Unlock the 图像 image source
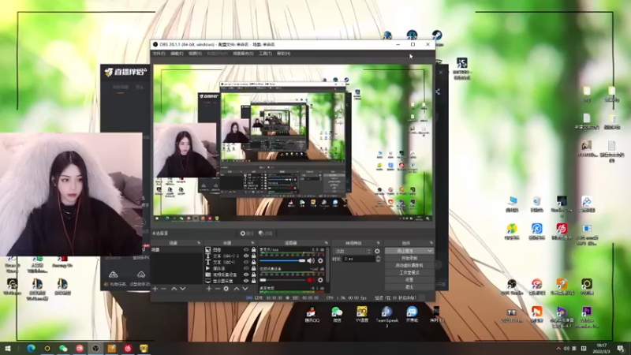This screenshot has height=355, width=631. tap(253, 250)
